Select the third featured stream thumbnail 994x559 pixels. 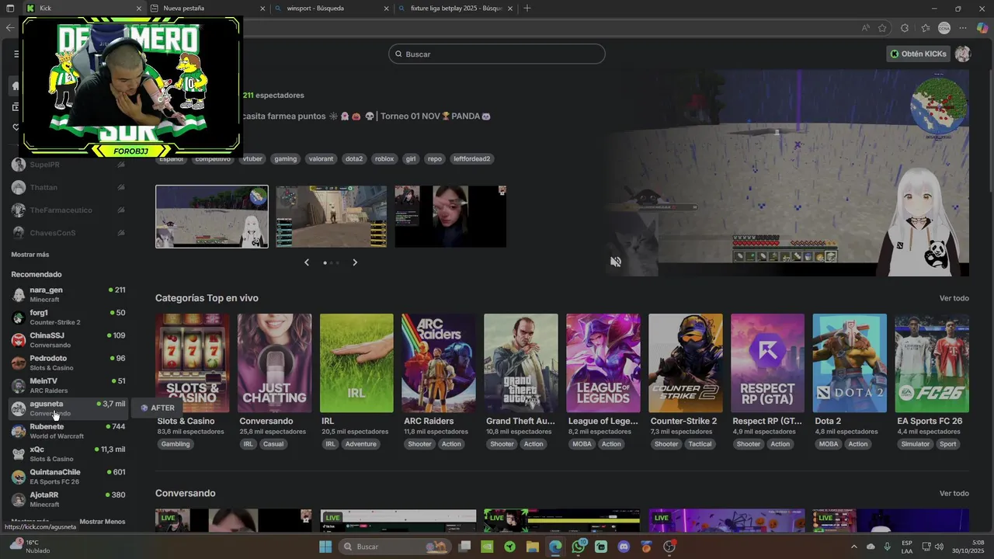pos(450,217)
